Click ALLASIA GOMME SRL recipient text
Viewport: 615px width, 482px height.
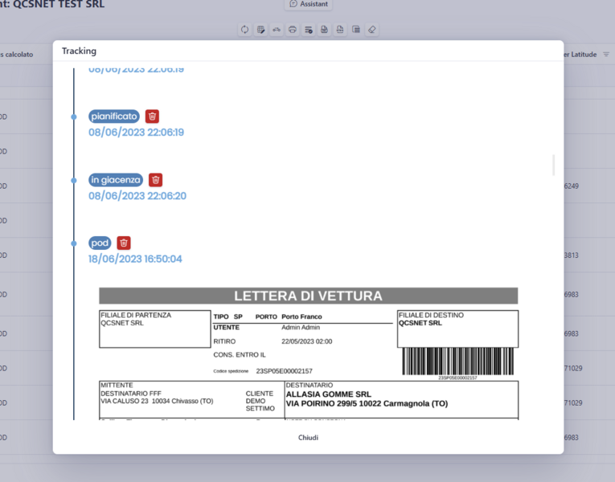click(x=328, y=394)
